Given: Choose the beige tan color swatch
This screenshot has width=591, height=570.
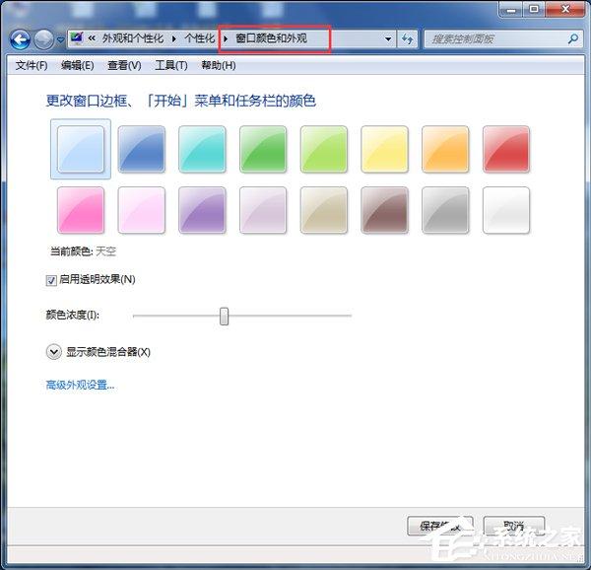Looking at the screenshot, I should [x=324, y=210].
